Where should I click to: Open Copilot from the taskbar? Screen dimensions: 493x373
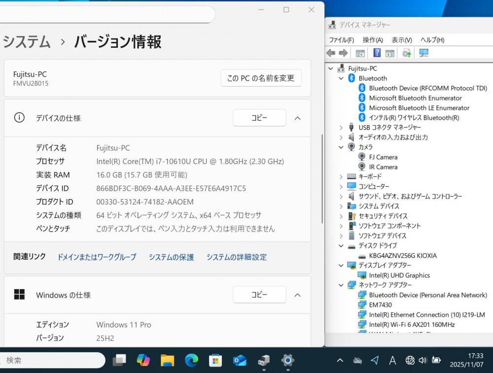[143, 361]
